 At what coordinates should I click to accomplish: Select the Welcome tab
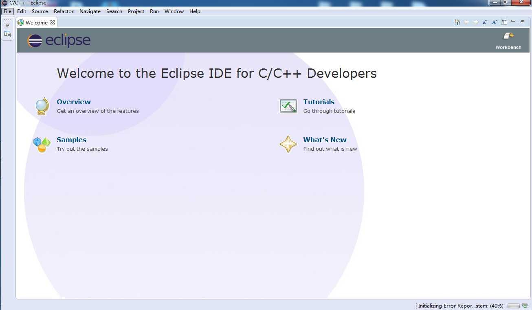pos(37,22)
